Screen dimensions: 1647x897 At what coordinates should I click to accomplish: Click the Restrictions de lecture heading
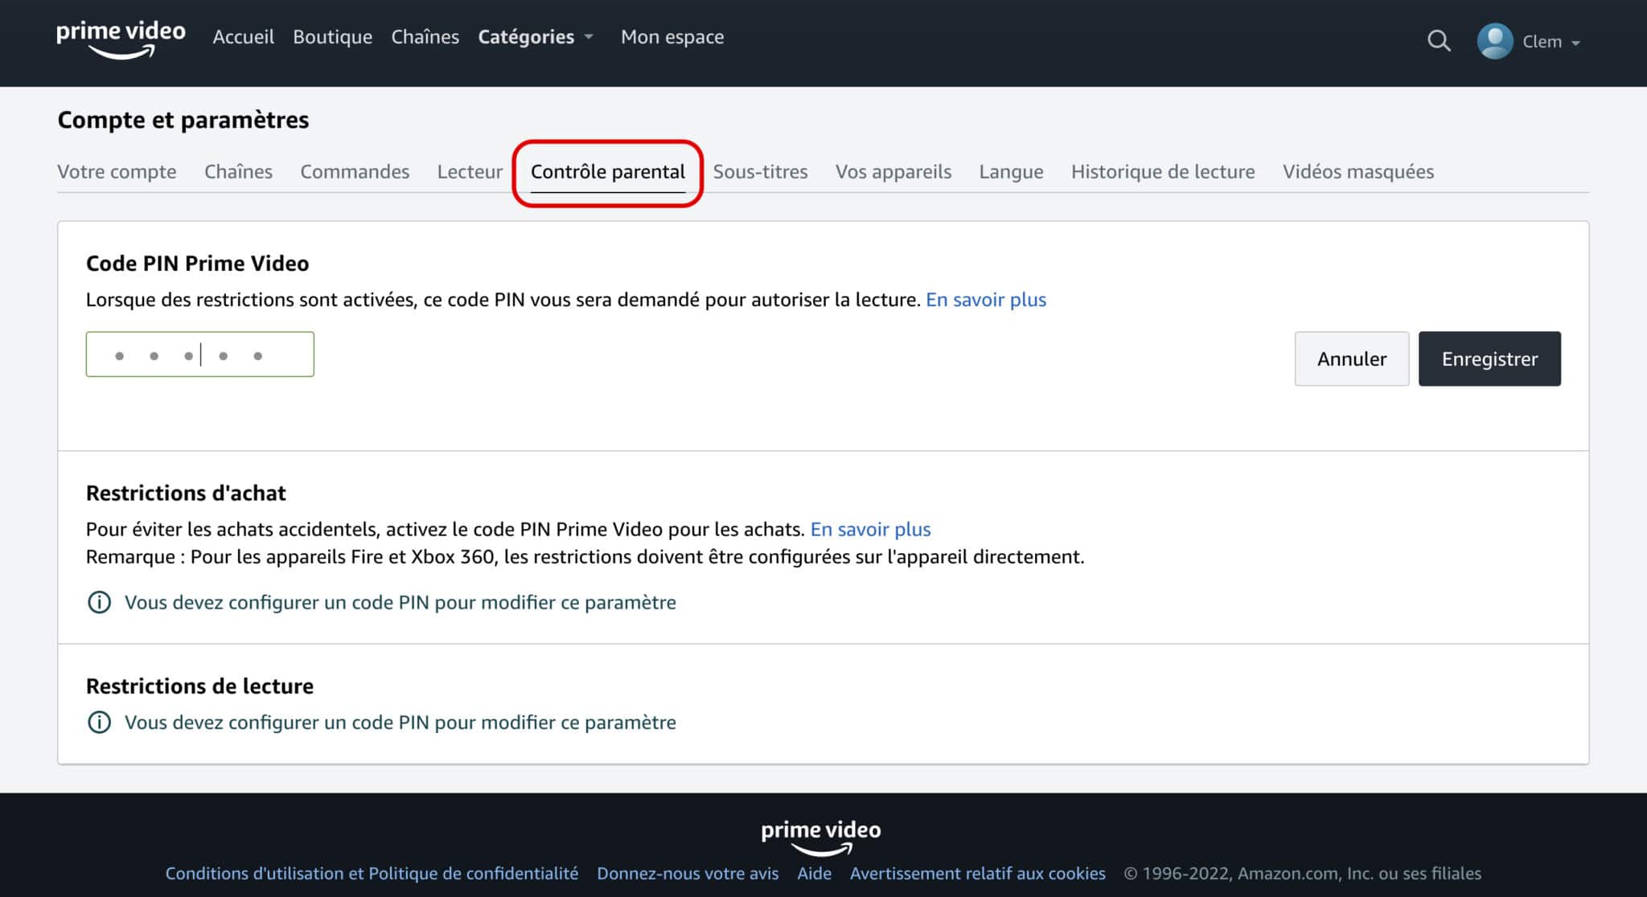(199, 686)
